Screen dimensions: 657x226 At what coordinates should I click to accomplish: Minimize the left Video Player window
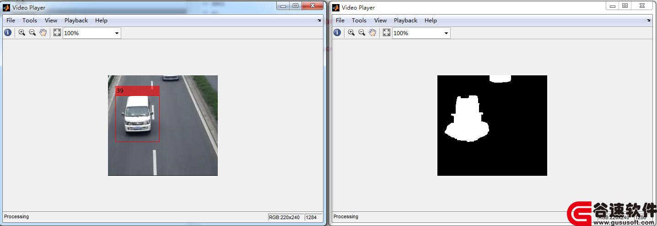(x=284, y=5)
